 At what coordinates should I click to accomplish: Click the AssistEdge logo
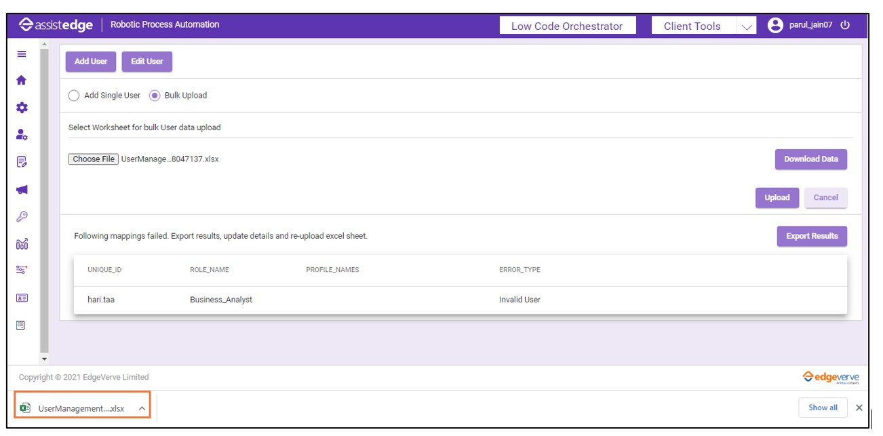coord(56,25)
